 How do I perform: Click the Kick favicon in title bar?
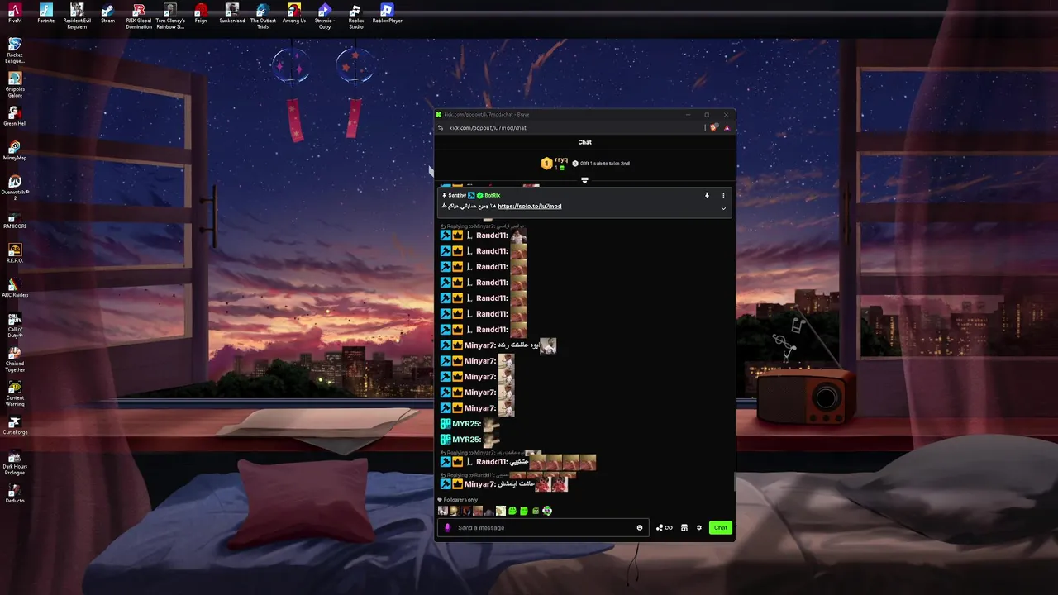click(x=439, y=115)
